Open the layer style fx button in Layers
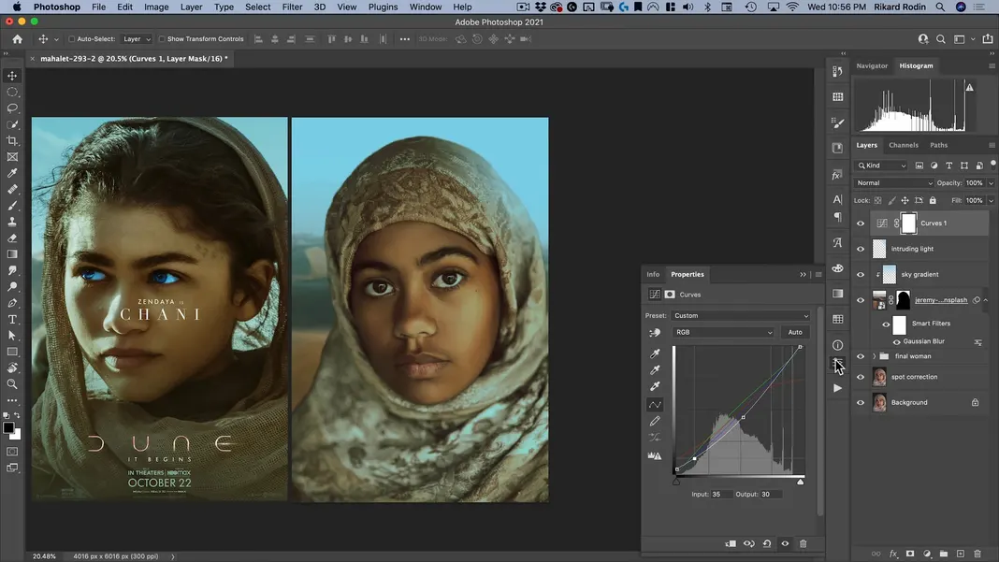 click(893, 554)
